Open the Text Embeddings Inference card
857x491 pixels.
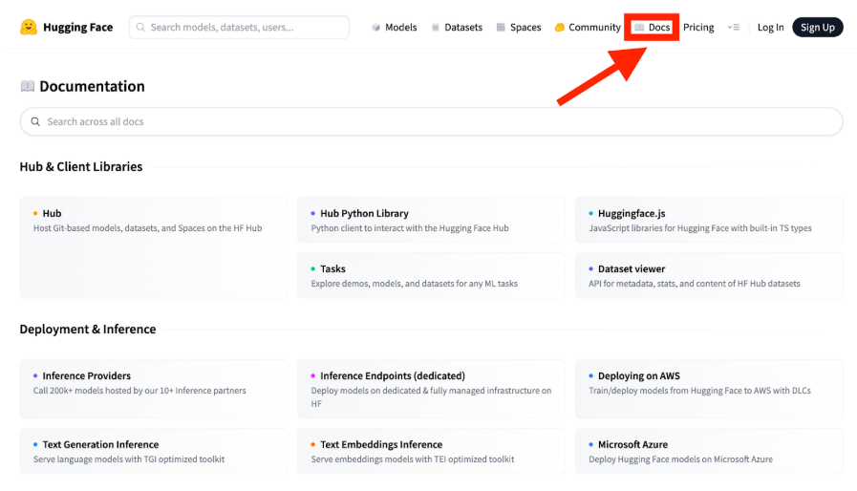[x=431, y=451]
